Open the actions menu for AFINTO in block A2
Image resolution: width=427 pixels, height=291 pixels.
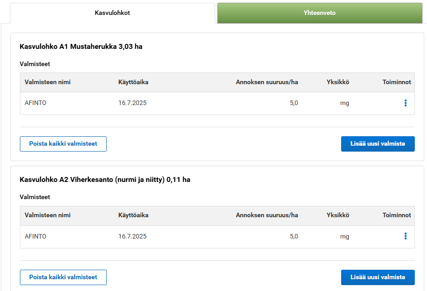[405, 236]
